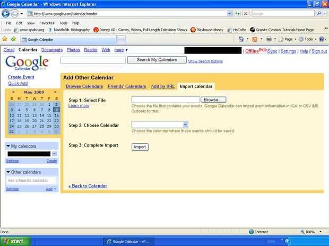The width and height of the screenshot is (329, 246).
Task: Click the Back to Calendar link
Action: coord(88,186)
